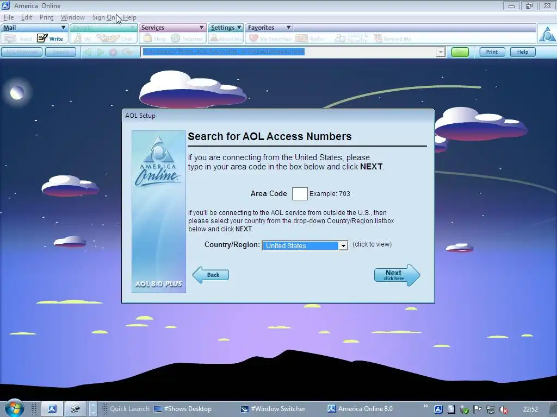This screenshot has height=417, width=557.
Task: Click the Action Center flag tray icon
Action: 478,409
